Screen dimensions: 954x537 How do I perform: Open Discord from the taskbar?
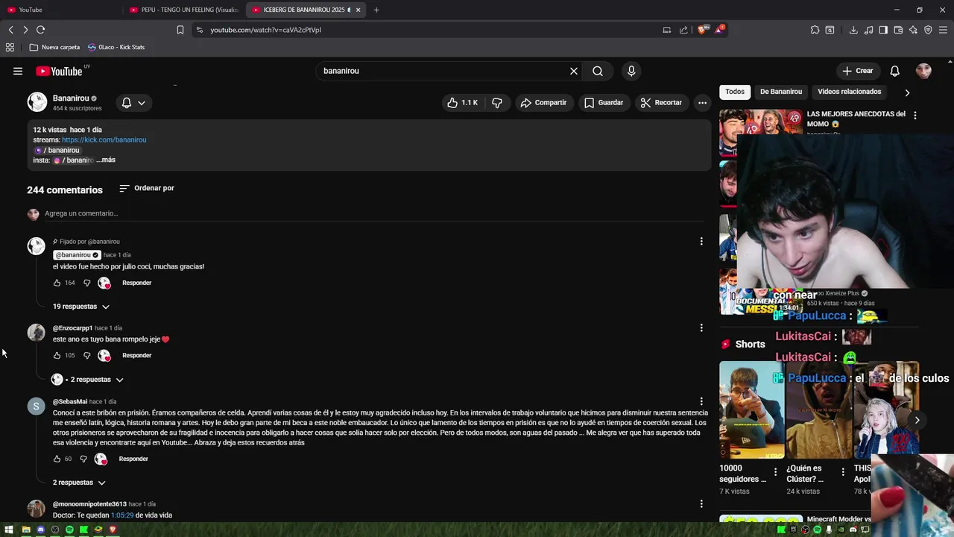40,530
